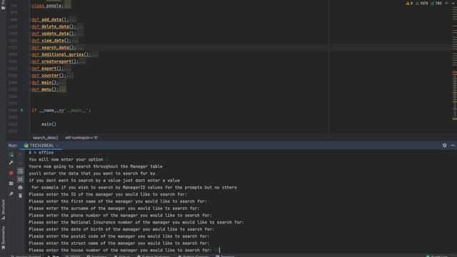Open Problems tool window
Screen dimensions: 457x257
(x=97, y=256)
